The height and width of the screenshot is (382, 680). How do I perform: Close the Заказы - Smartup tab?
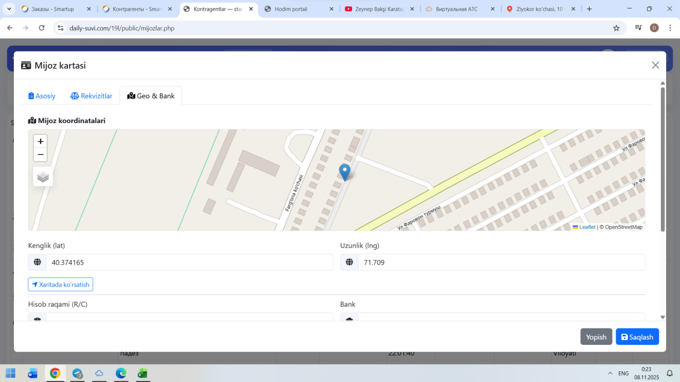pyautogui.click(x=89, y=9)
